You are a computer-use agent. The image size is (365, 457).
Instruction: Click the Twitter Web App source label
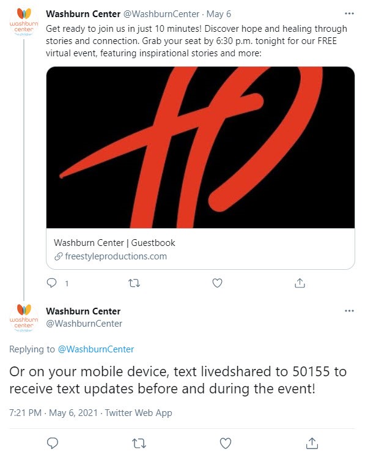click(138, 413)
